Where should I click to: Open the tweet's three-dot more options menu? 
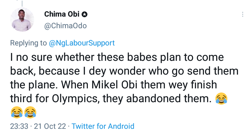(x=242, y=15)
